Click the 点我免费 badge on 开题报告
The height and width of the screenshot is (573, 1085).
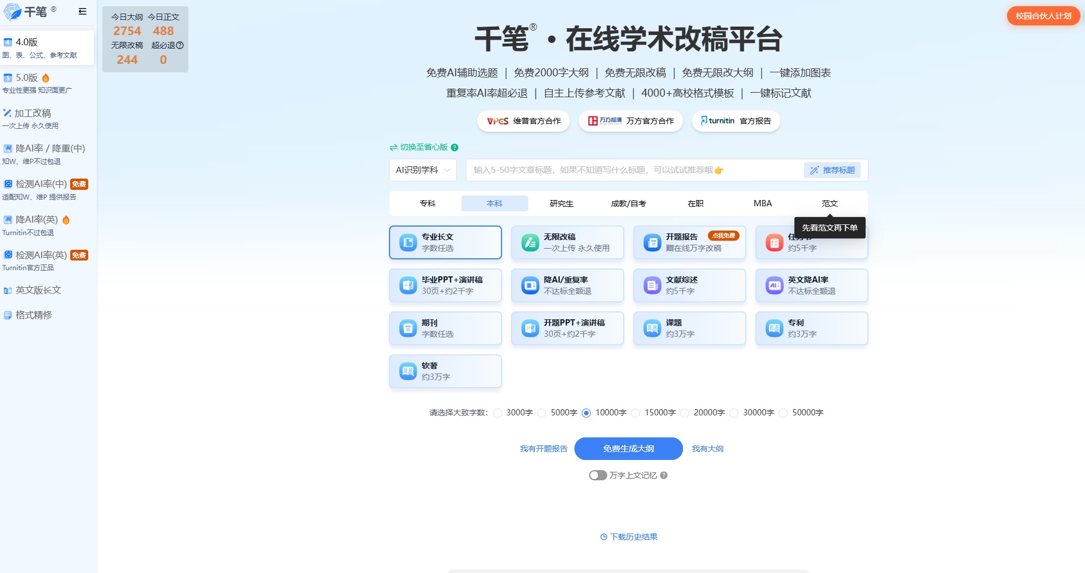[x=724, y=236]
